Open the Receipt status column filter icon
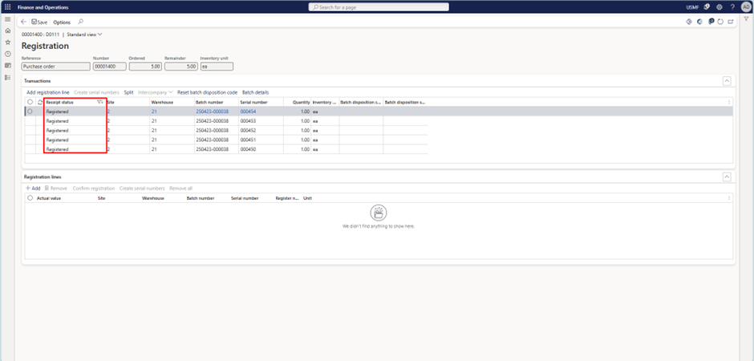The image size is (754, 361). (x=99, y=102)
